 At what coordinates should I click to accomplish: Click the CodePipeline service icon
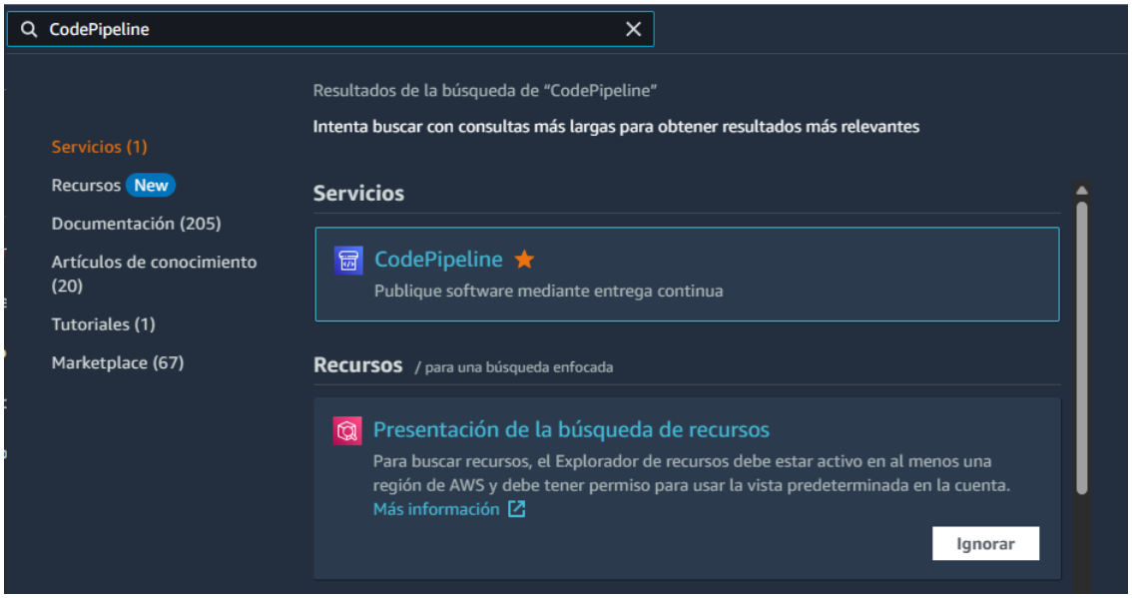point(348,261)
